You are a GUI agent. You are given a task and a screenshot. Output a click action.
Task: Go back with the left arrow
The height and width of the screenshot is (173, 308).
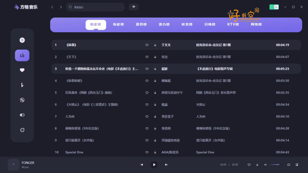tap(52, 7)
